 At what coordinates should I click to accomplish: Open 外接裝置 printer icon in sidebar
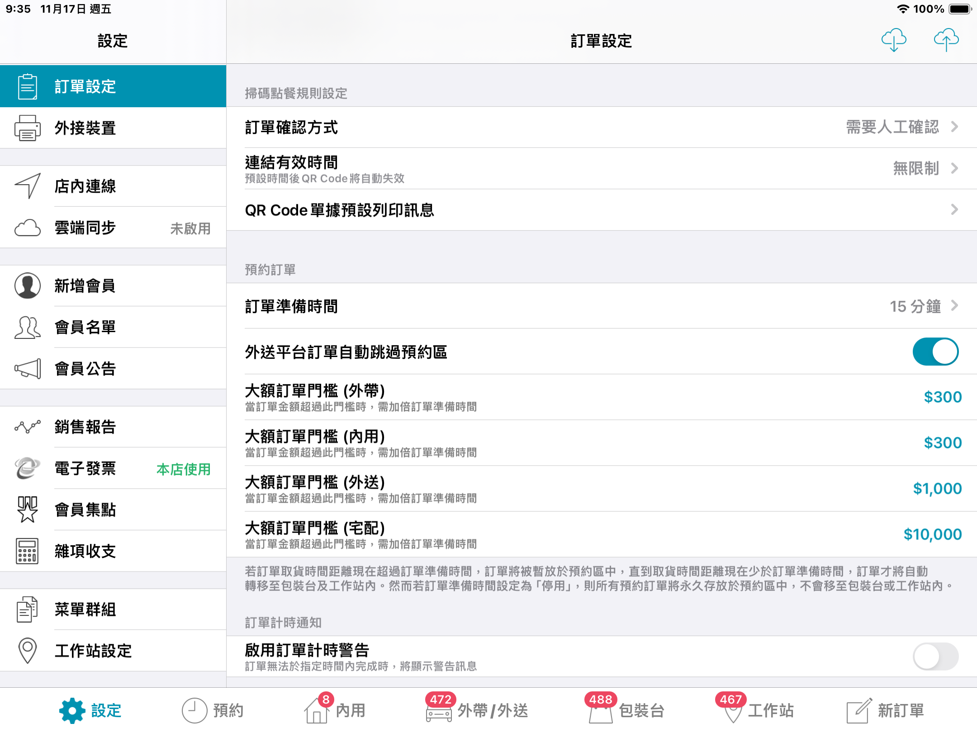[x=27, y=128]
